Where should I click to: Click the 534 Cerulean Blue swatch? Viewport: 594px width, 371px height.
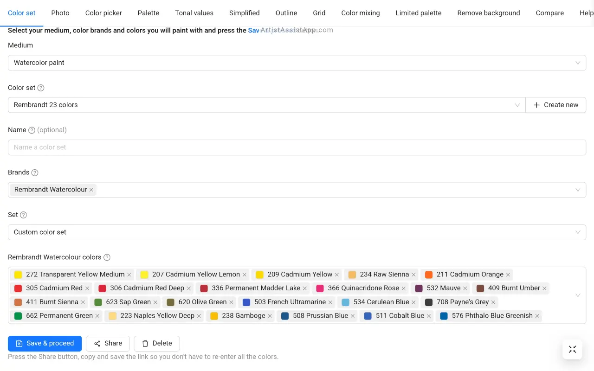pos(345,302)
